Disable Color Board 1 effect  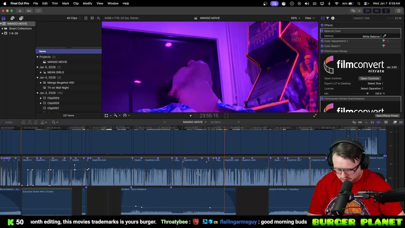[322, 46]
